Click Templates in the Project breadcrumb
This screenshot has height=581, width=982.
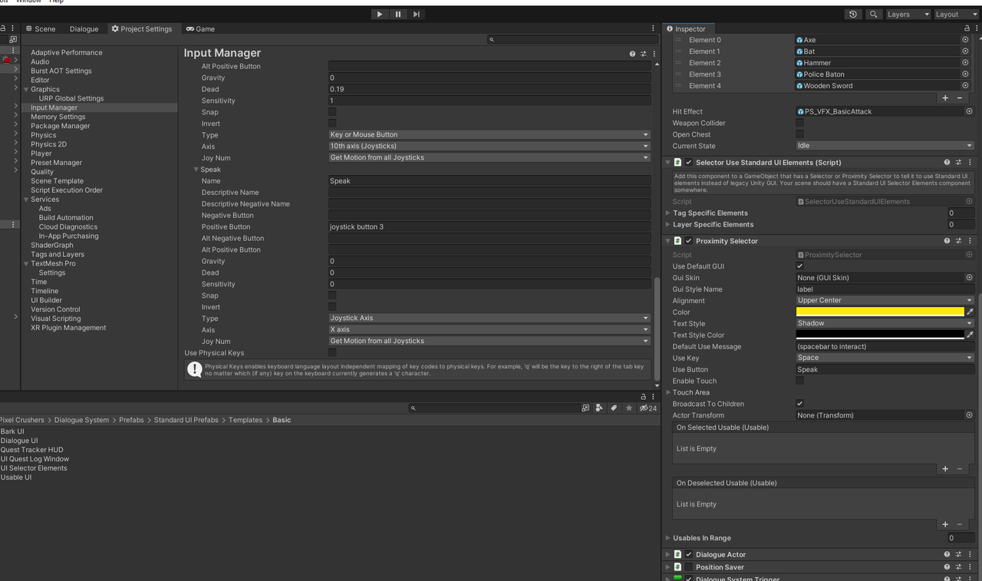tap(245, 420)
